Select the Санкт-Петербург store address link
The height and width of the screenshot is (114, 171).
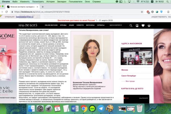(129, 76)
